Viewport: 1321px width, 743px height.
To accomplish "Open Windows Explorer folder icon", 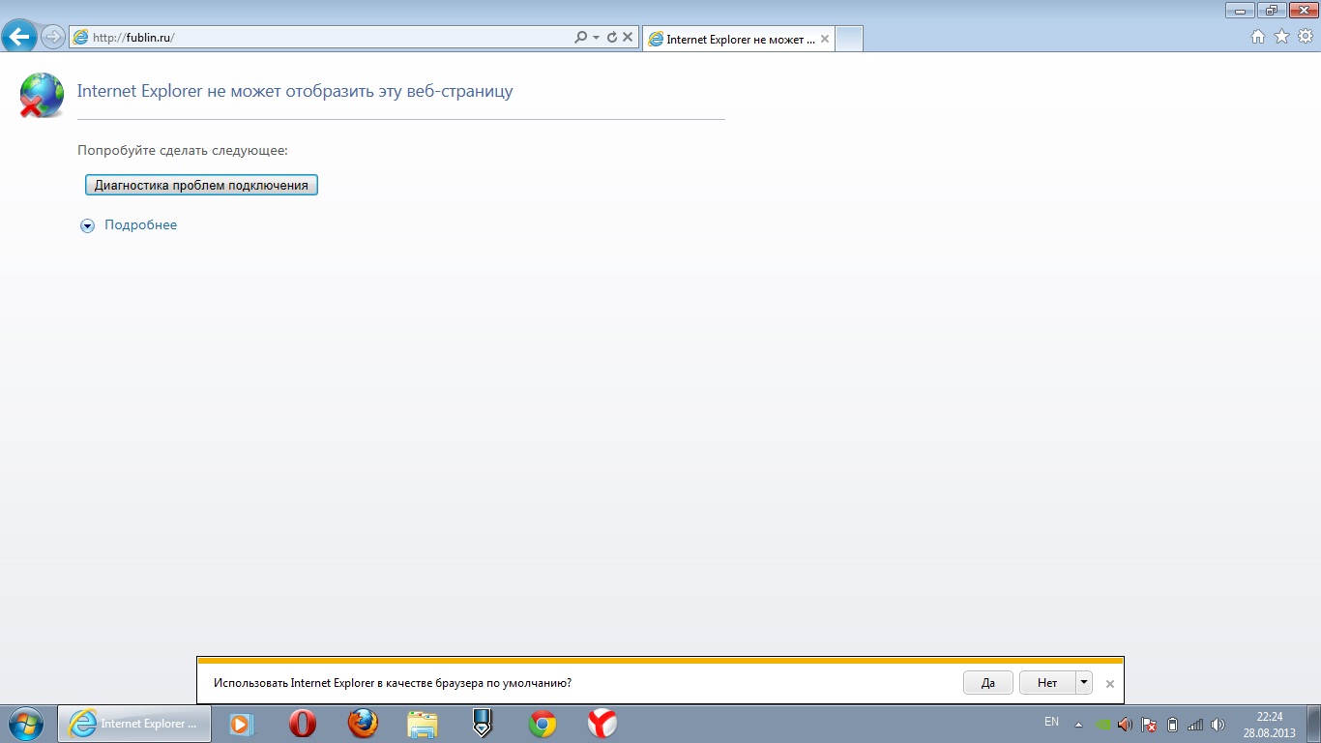I will click(423, 724).
